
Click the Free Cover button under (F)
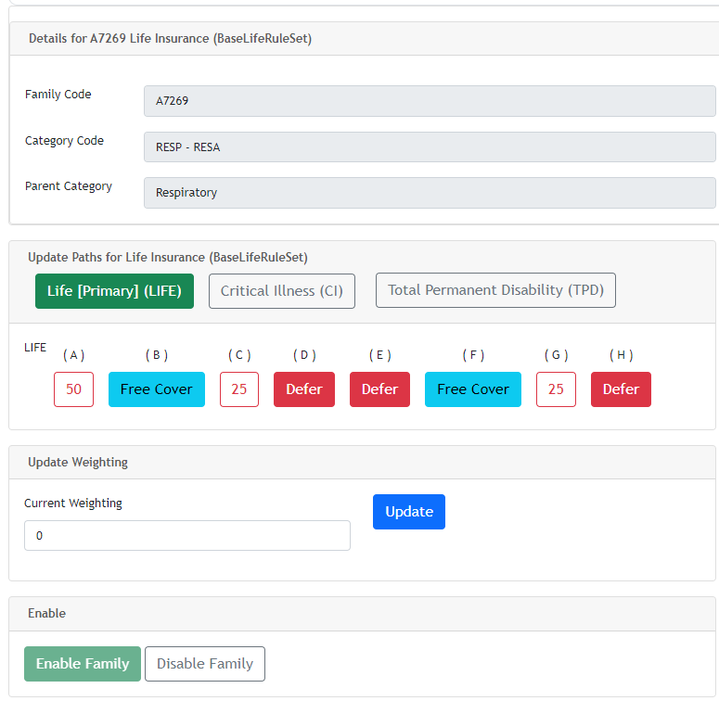(473, 389)
